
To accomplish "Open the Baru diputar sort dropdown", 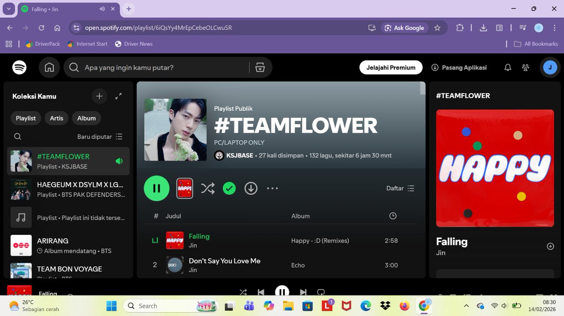I will (x=100, y=137).
